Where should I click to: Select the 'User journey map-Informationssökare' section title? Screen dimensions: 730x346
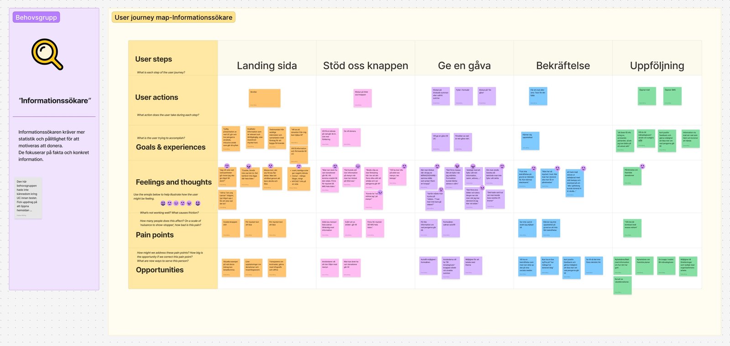[173, 17]
